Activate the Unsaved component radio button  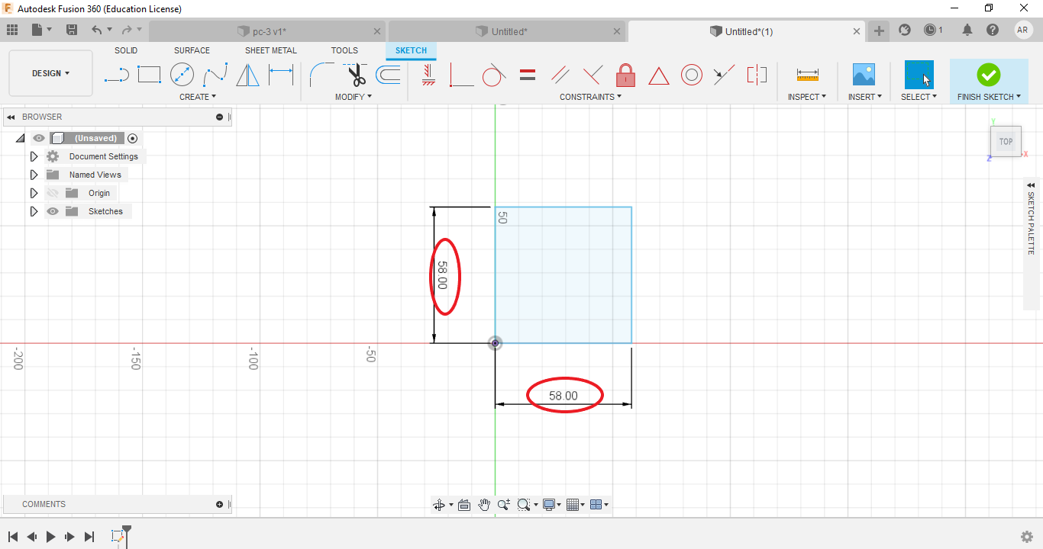(x=133, y=138)
